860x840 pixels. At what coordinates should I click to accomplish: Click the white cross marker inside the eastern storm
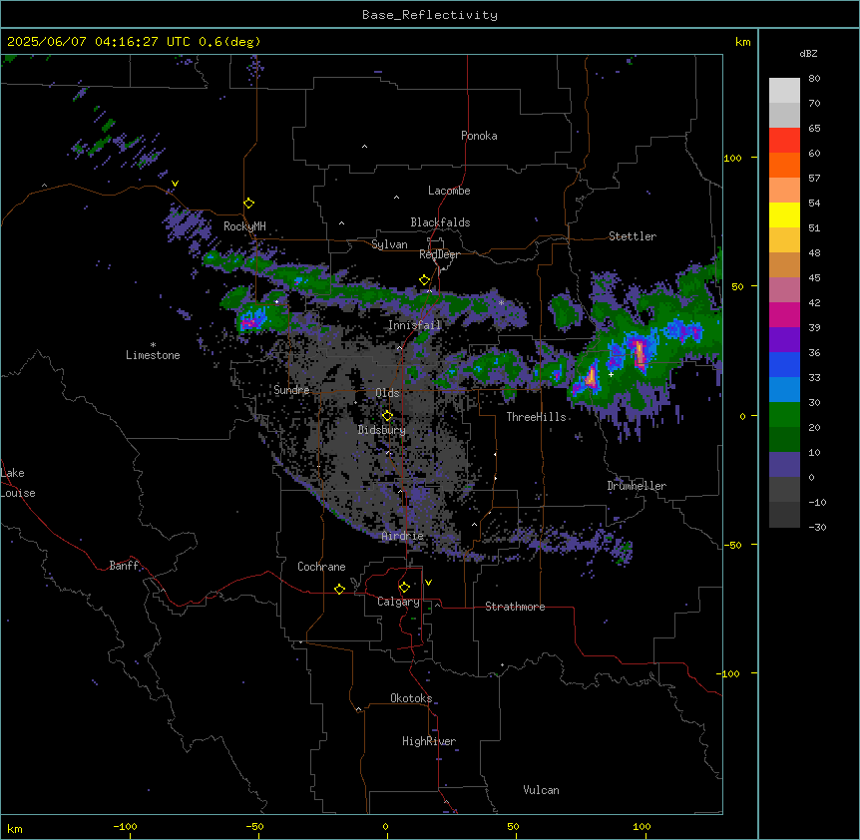click(611, 374)
